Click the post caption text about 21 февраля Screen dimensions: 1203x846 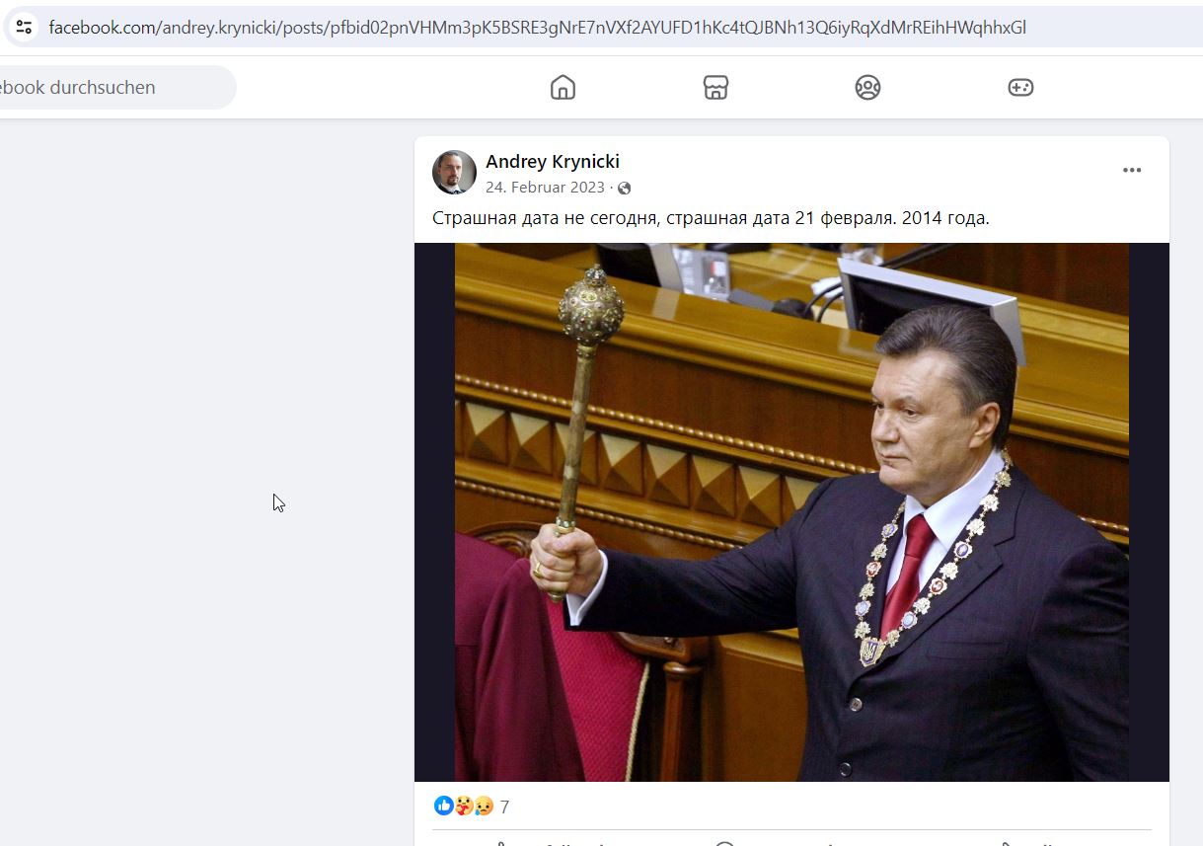tap(711, 218)
